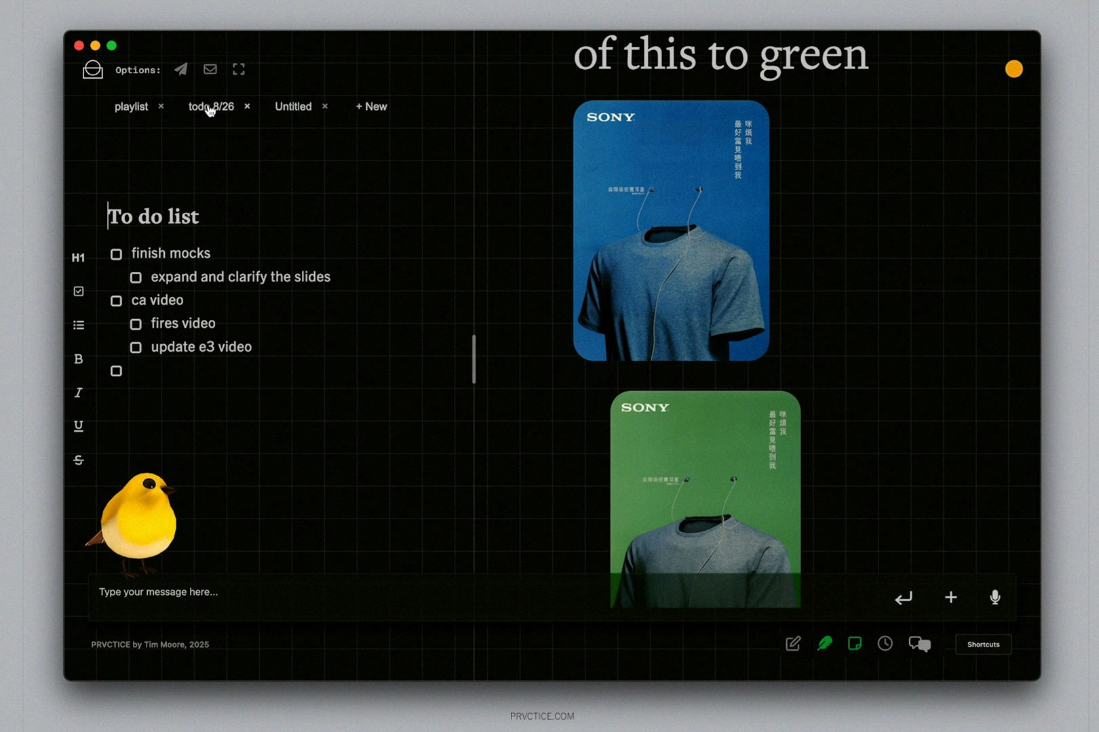Screen dimensions: 1099x732
Task: Toggle strikethrough formatting
Action: 79,460
